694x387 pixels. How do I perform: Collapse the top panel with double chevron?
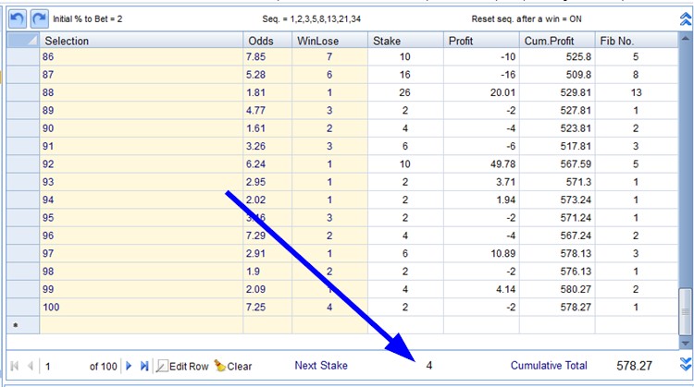pyautogui.click(x=684, y=18)
